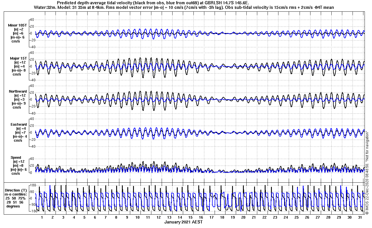Select the 'Major 15T' panel label
The width and height of the screenshot is (372, 228).
pos(18,58)
